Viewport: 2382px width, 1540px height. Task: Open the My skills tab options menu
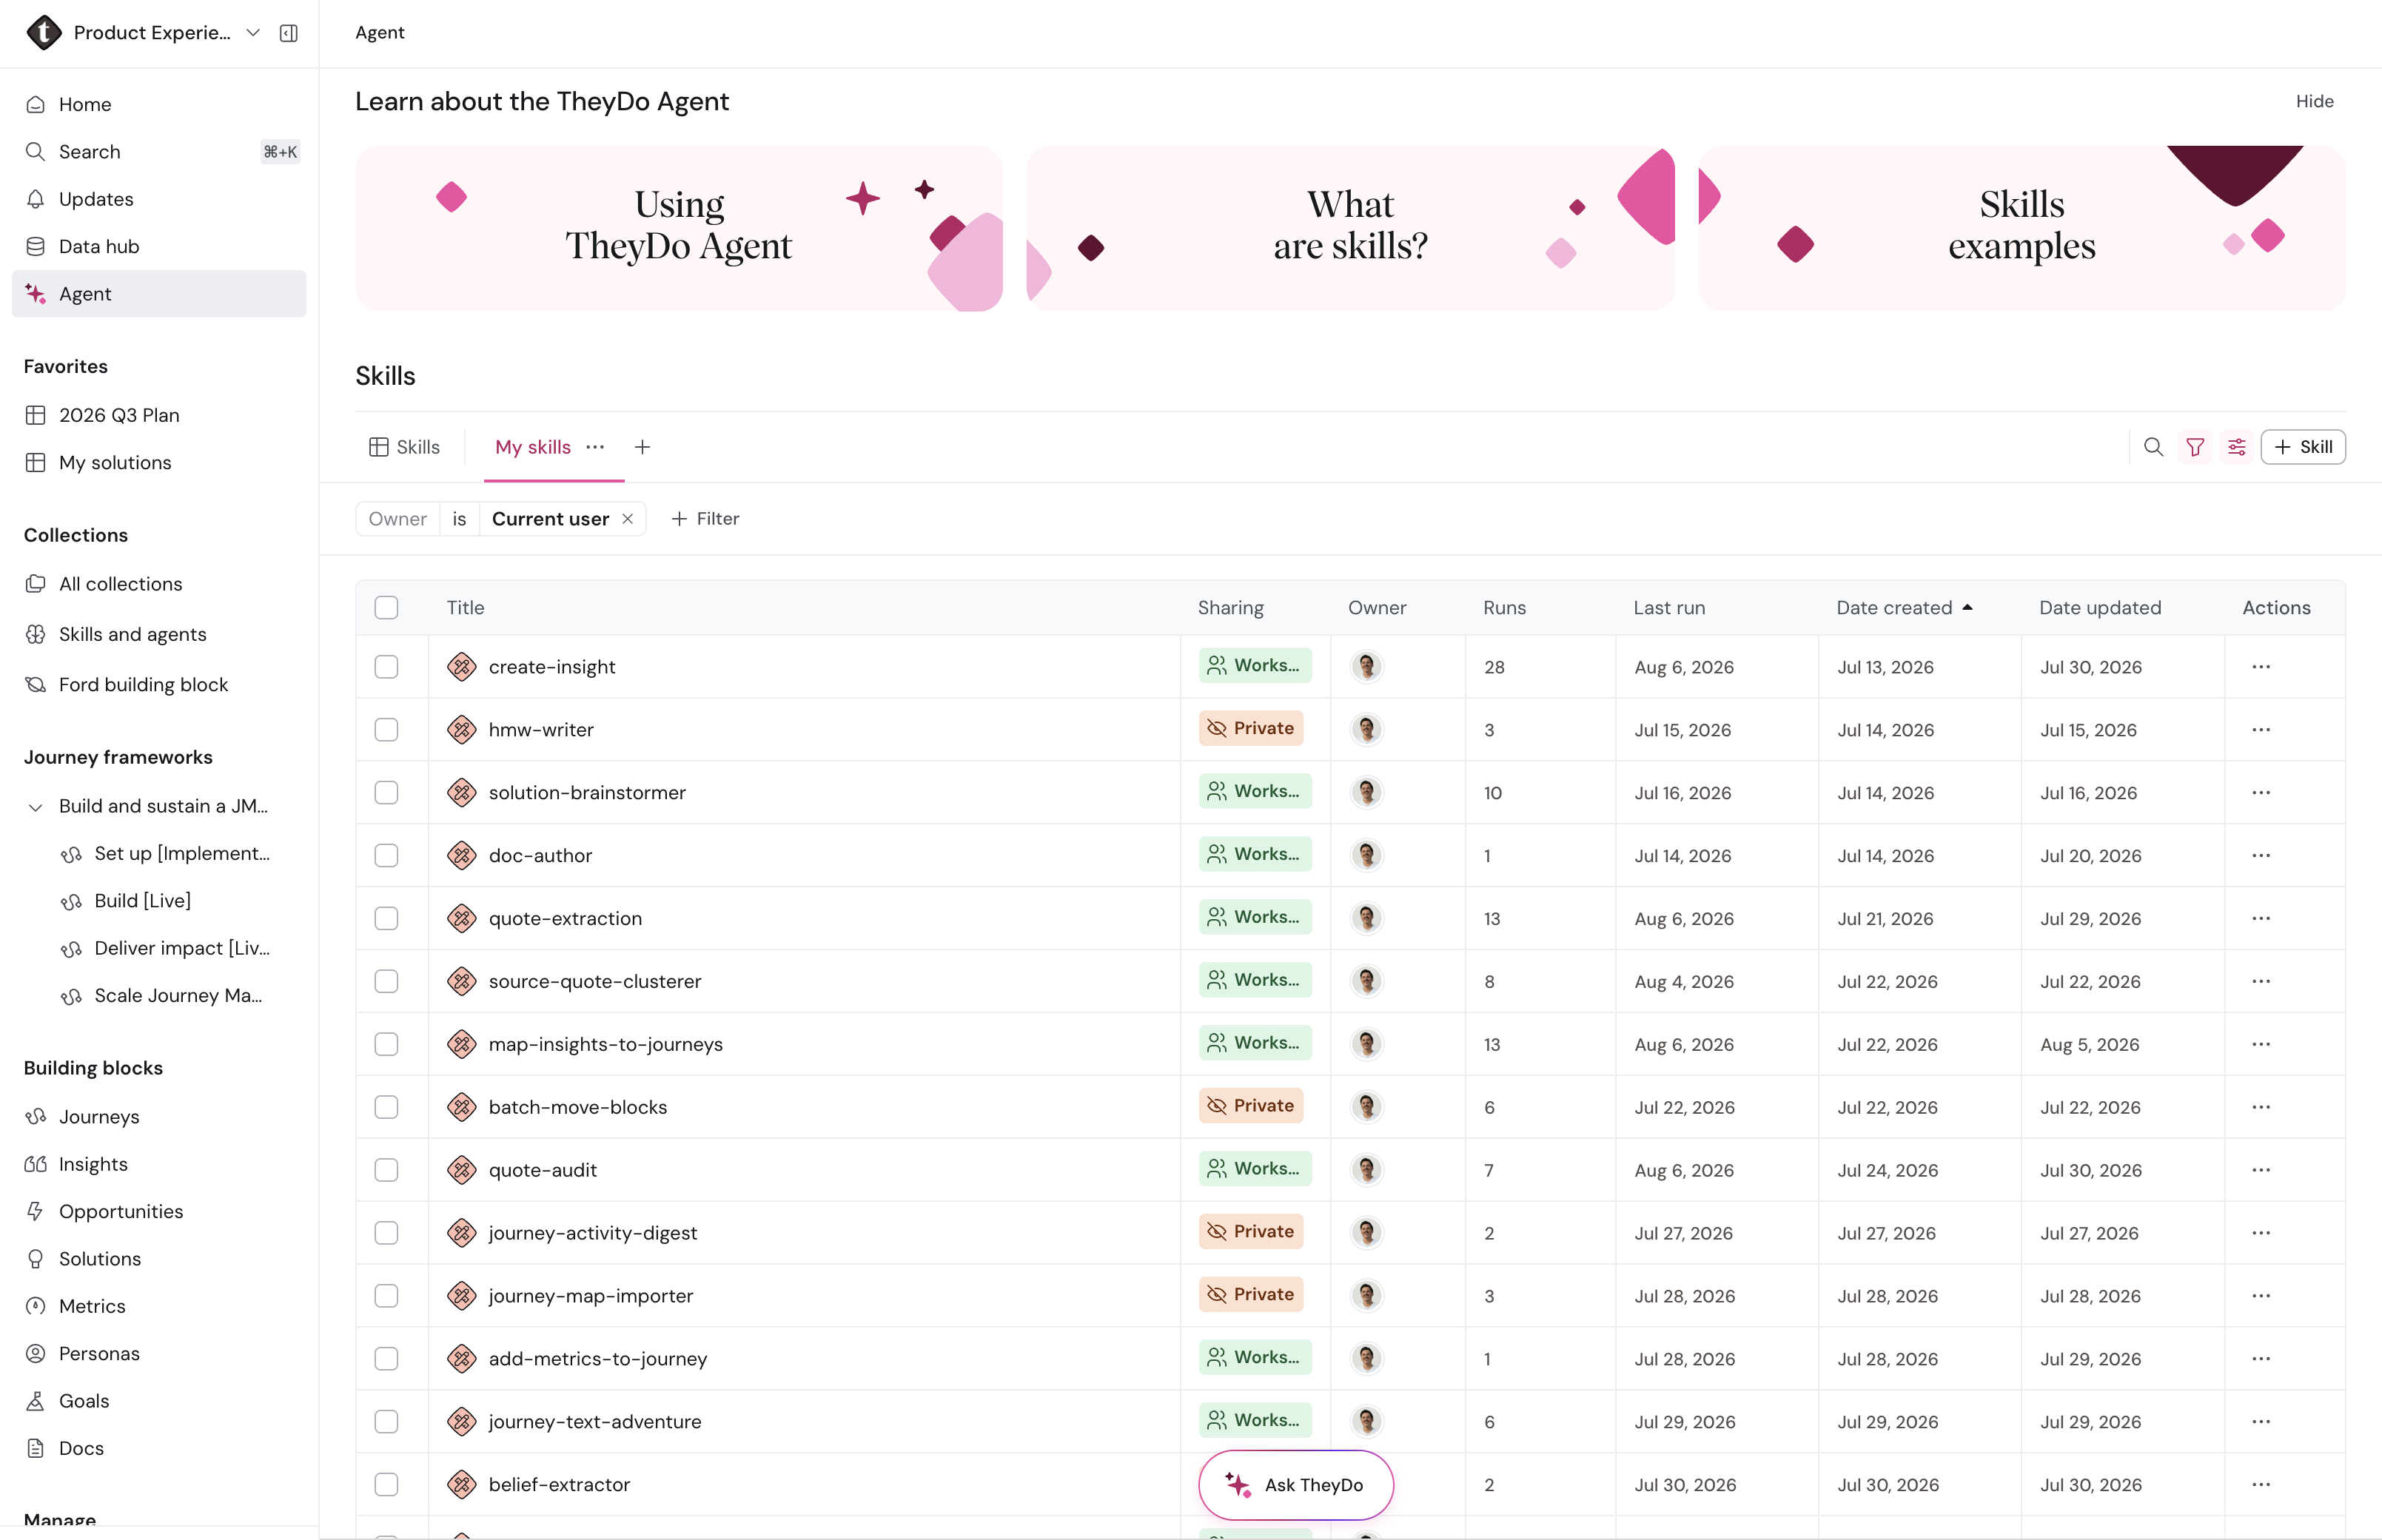595,447
